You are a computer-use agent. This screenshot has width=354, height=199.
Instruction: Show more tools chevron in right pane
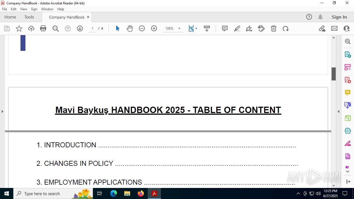348,171
